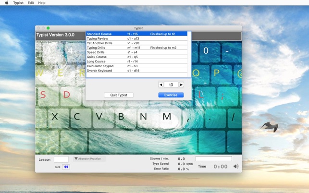Click the Lesson input field
The image size is (309, 193).
(61, 159)
